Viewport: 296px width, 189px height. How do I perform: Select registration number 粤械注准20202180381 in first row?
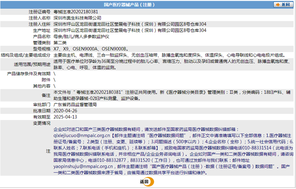coord(76,12)
